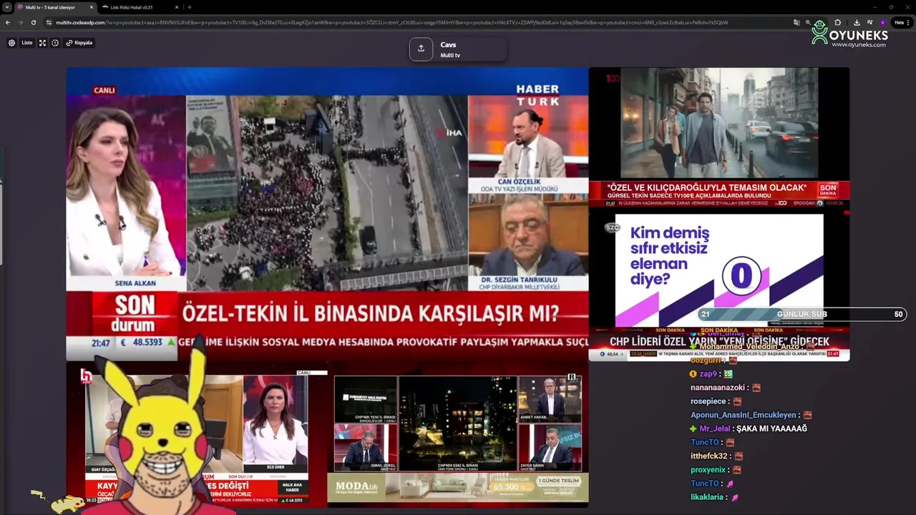Viewport: 916px width, 515px height.
Task: Open the Multi tv settings gear
Action: [x=11, y=43]
